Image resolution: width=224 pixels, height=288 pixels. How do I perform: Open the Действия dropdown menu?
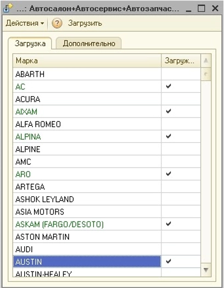[x=25, y=23]
